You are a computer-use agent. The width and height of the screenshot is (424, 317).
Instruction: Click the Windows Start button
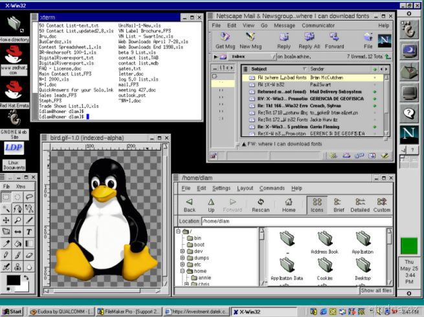pos(12,312)
